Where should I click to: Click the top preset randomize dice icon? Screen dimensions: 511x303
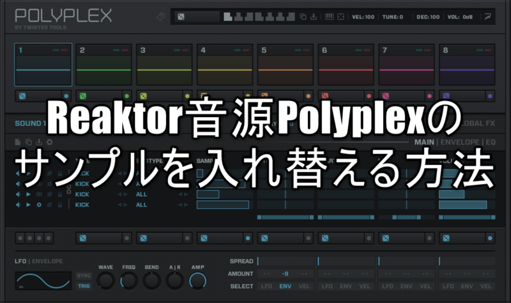pos(181,17)
